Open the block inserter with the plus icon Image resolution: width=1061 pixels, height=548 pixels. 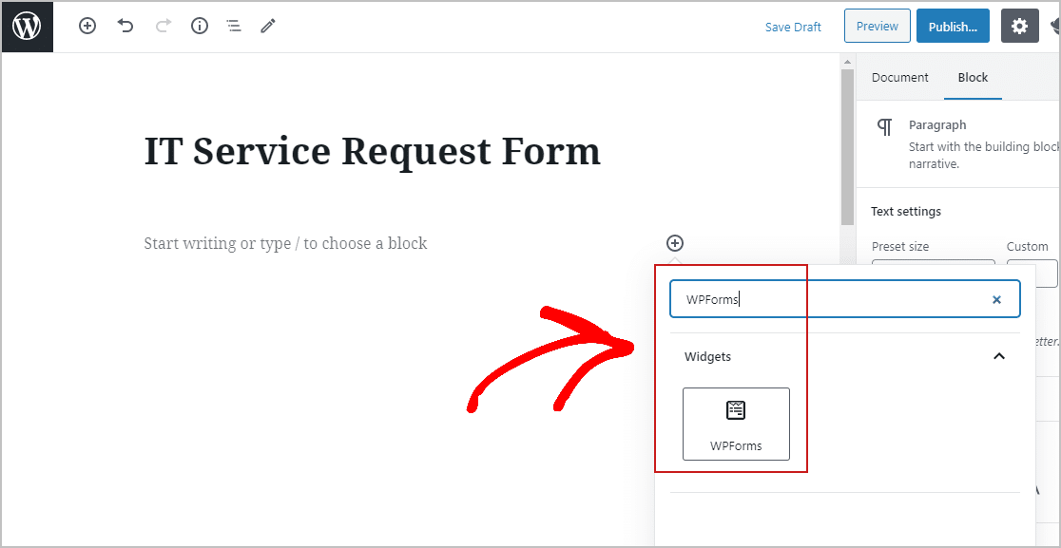point(87,26)
